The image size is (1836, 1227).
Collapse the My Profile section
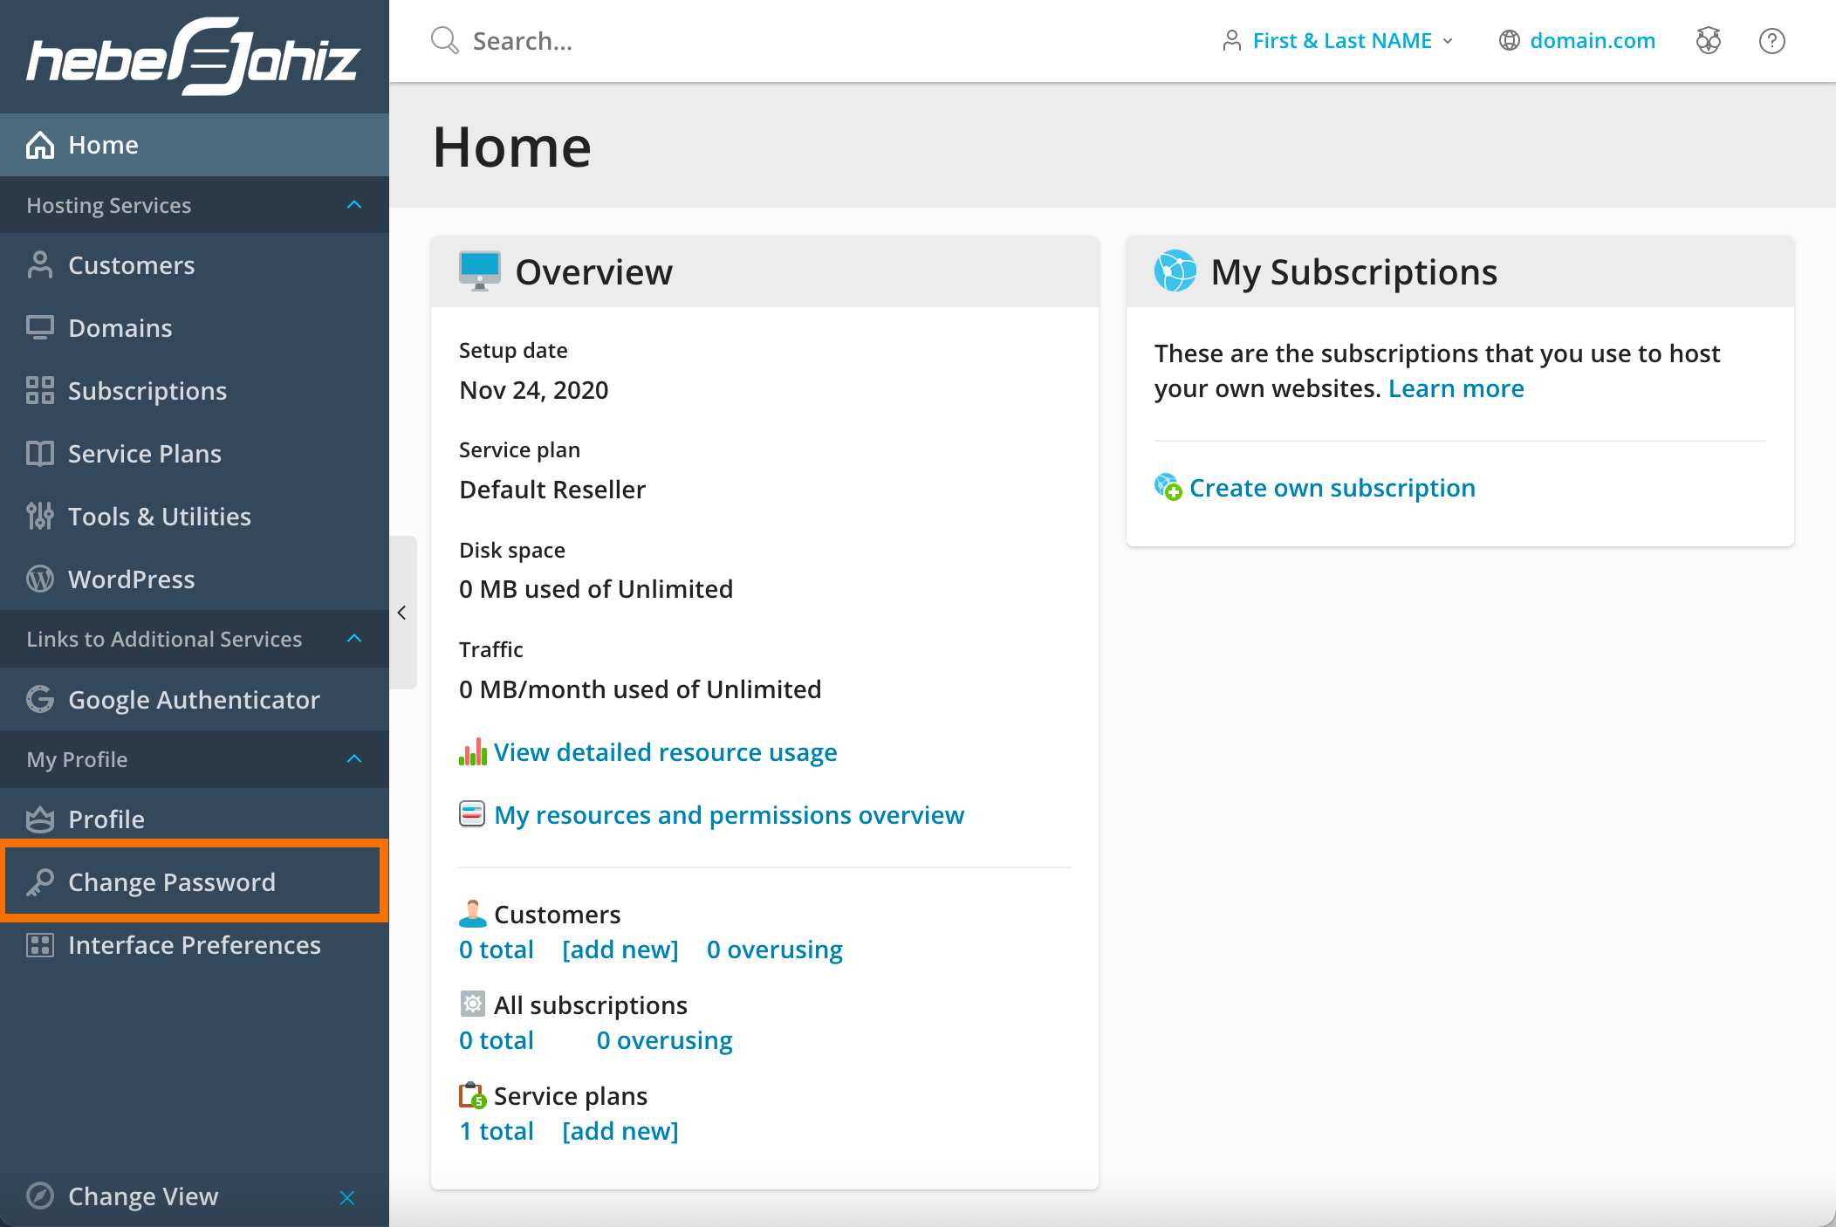354,759
